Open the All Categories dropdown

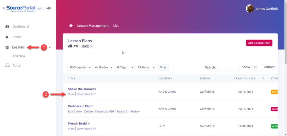tap(80, 67)
